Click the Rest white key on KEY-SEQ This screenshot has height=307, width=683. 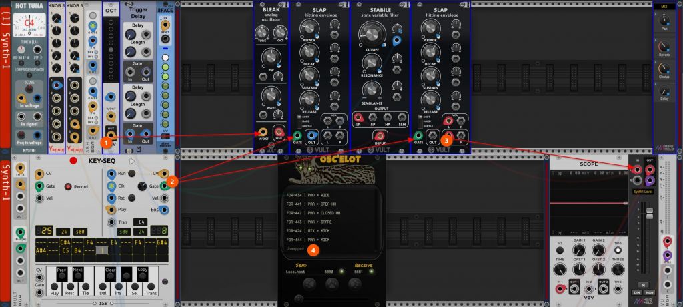69,288
